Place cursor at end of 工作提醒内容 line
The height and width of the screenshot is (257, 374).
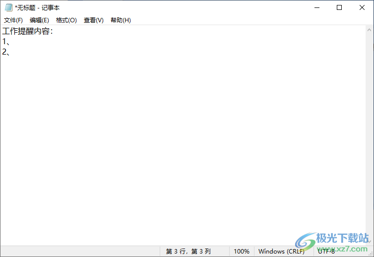54,32
